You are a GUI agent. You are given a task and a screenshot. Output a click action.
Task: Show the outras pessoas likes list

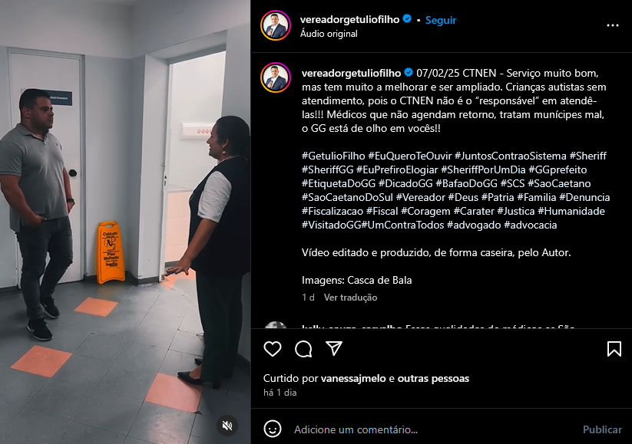[x=433, y=378]
